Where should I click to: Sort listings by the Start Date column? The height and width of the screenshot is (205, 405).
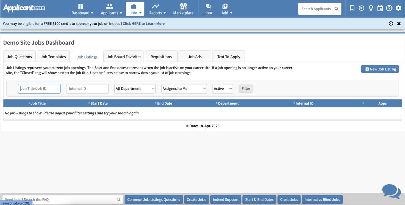click(98, 103)
